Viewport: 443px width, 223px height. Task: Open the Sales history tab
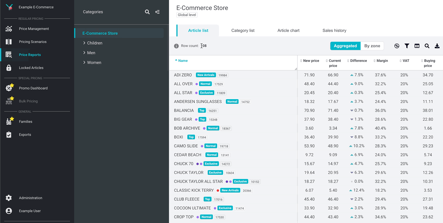click(334, 30)
